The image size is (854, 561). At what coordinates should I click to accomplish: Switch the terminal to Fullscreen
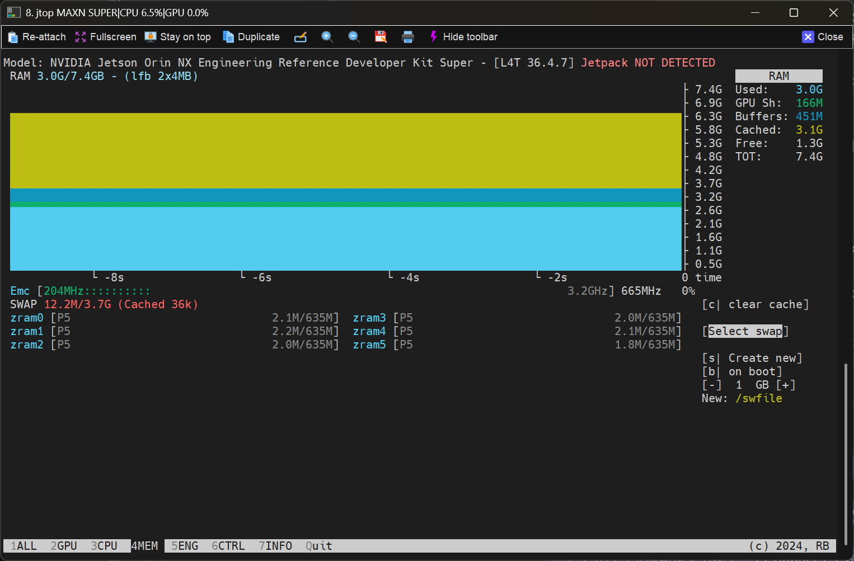click(106, 37)
